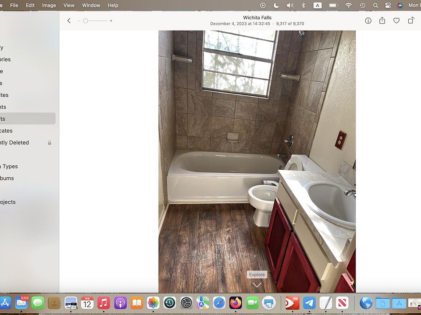
Task: Open Preview from the Dock
Action: coord(71,303)
